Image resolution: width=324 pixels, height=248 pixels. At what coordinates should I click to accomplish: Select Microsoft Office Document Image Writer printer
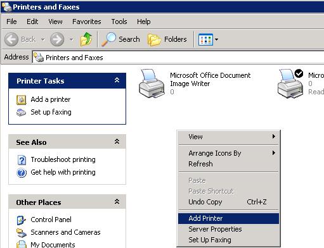[195, 84]
